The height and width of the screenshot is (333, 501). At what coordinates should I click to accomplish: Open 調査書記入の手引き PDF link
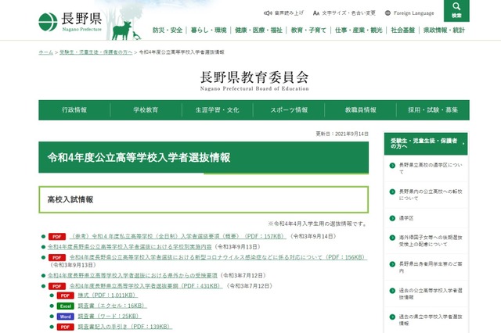coord(125,327)
